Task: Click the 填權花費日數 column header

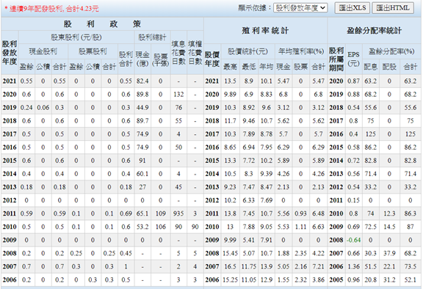Action: coord(195,53)
